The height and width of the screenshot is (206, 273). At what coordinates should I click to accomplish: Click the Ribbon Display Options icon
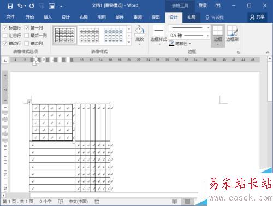218,5
